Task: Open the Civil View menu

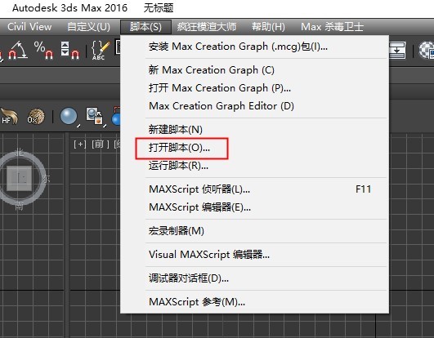Action: pos(29,27)
